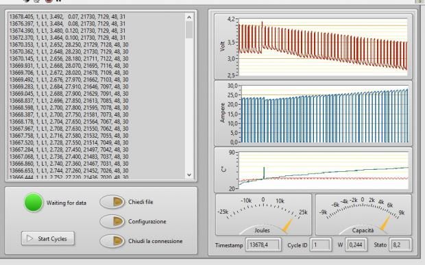Click the Ampere chart plot area
Screen dimensions: 425x265
(325, 114)
